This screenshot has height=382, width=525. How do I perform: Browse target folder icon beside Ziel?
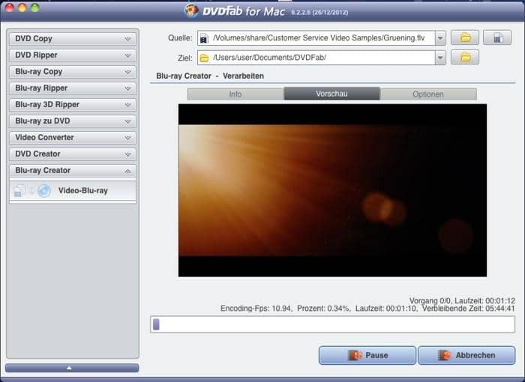tap(465, 58)
